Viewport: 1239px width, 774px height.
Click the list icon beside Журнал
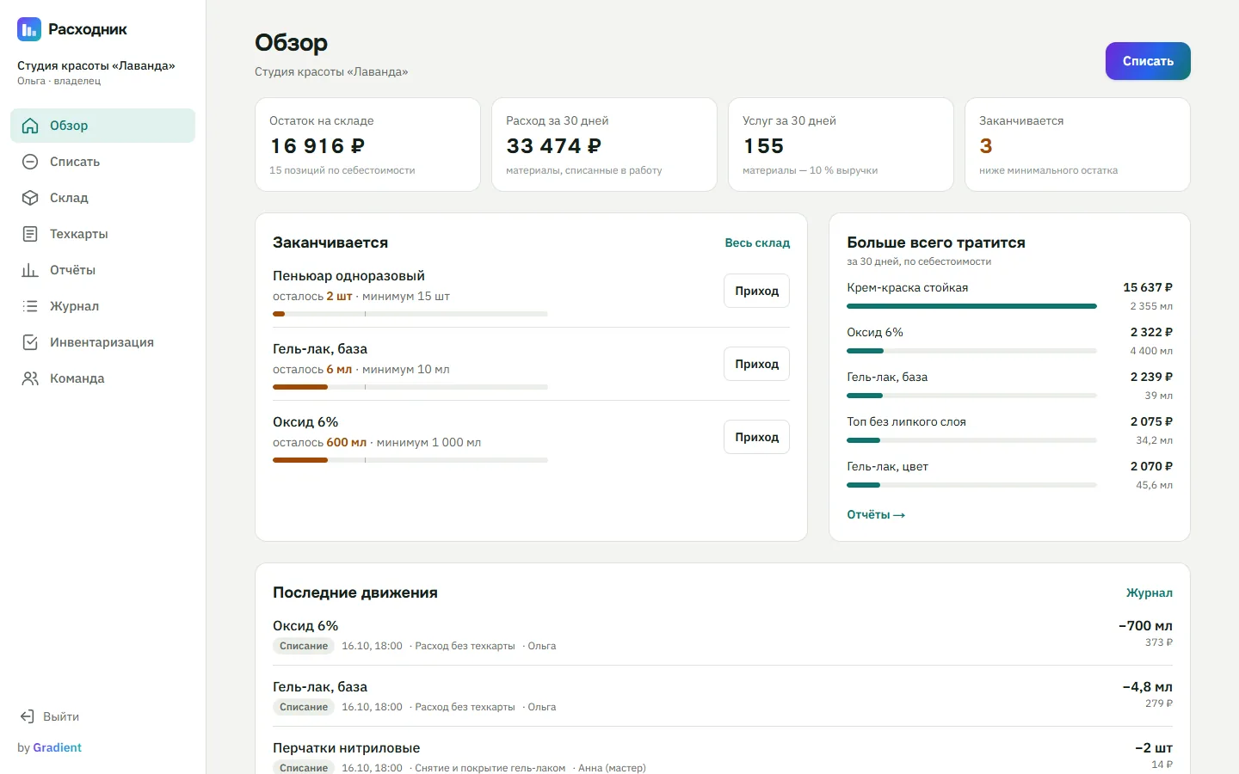(x=30, y=306)
